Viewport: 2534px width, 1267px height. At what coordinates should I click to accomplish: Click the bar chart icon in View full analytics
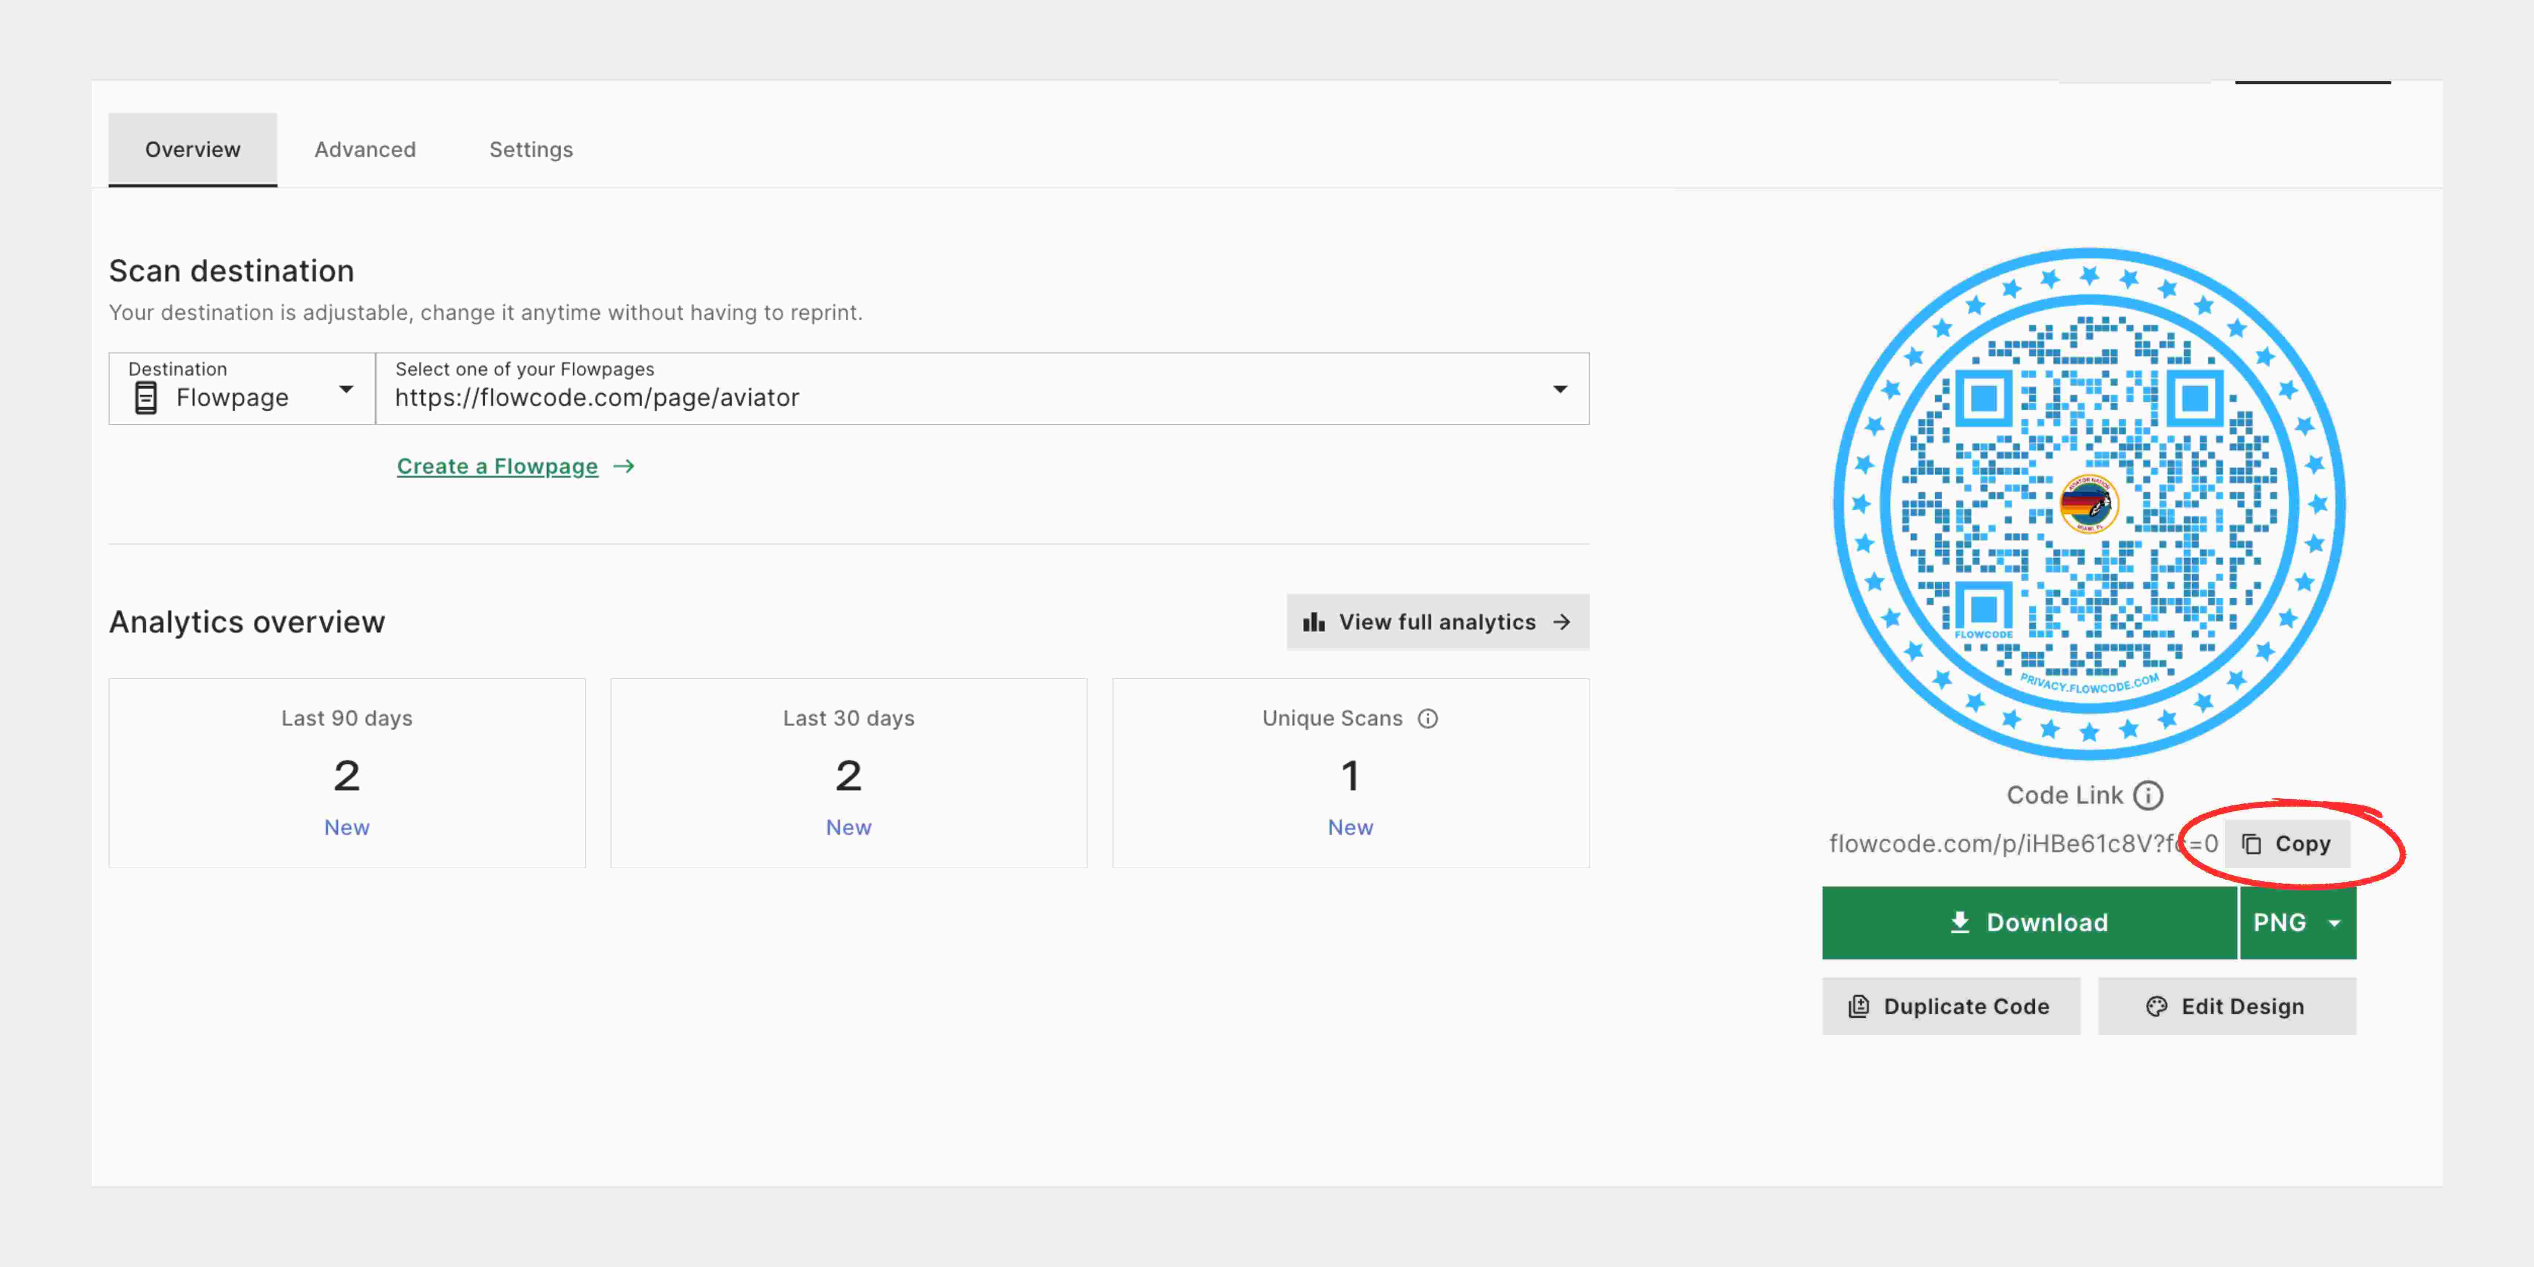[x=1315, y=622]
